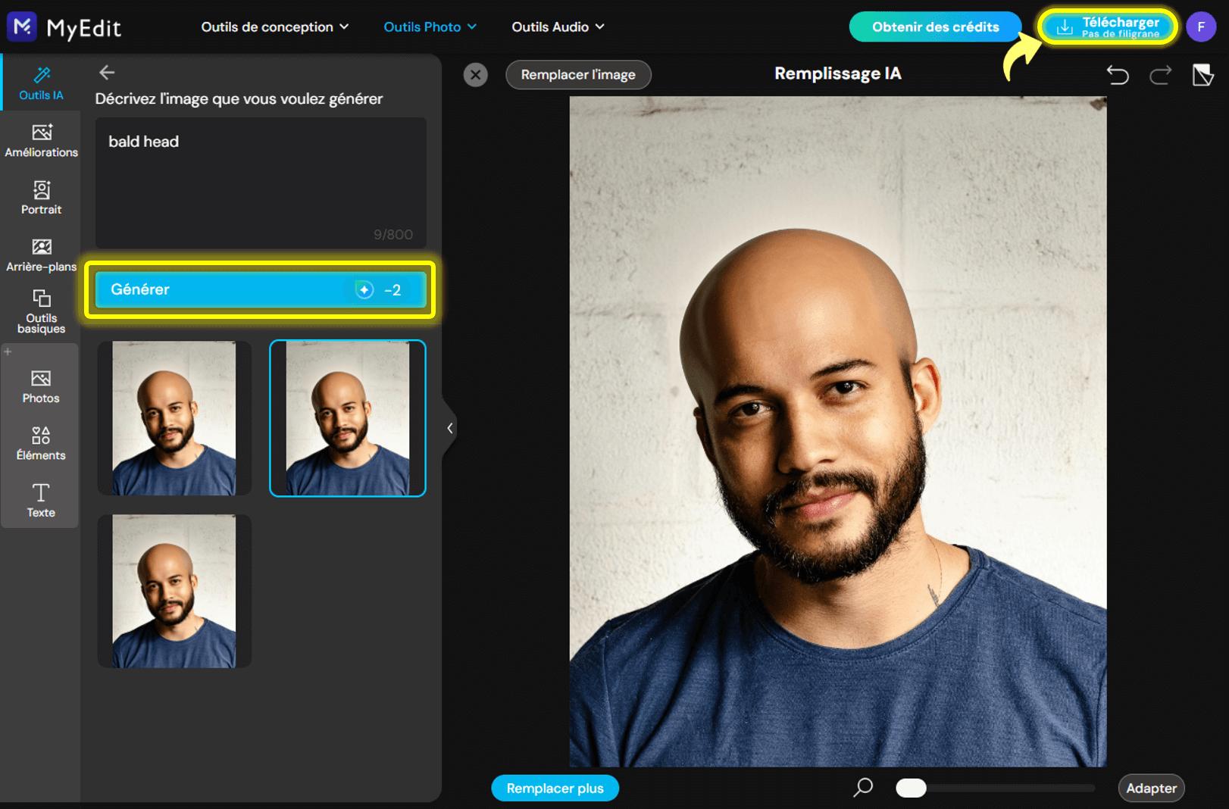The image size is (1229, 809).
Task: Click the zoom magnifier icon
Action: (x=863, y=788)
